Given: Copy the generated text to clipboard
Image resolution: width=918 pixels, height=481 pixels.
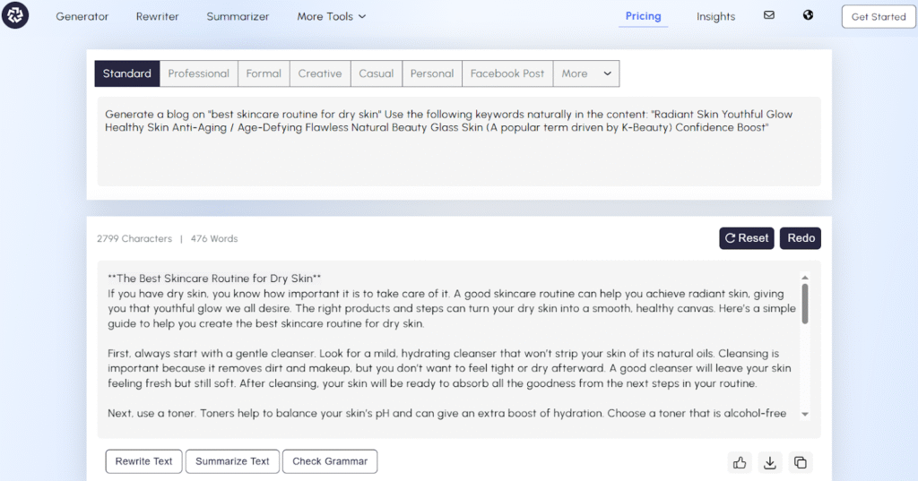Looking at the screenshot, I should point(801,462).
